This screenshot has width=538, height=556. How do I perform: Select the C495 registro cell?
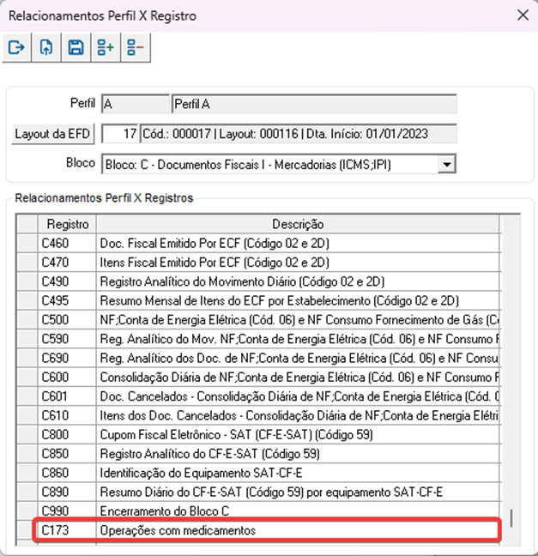tap(67, 300)
